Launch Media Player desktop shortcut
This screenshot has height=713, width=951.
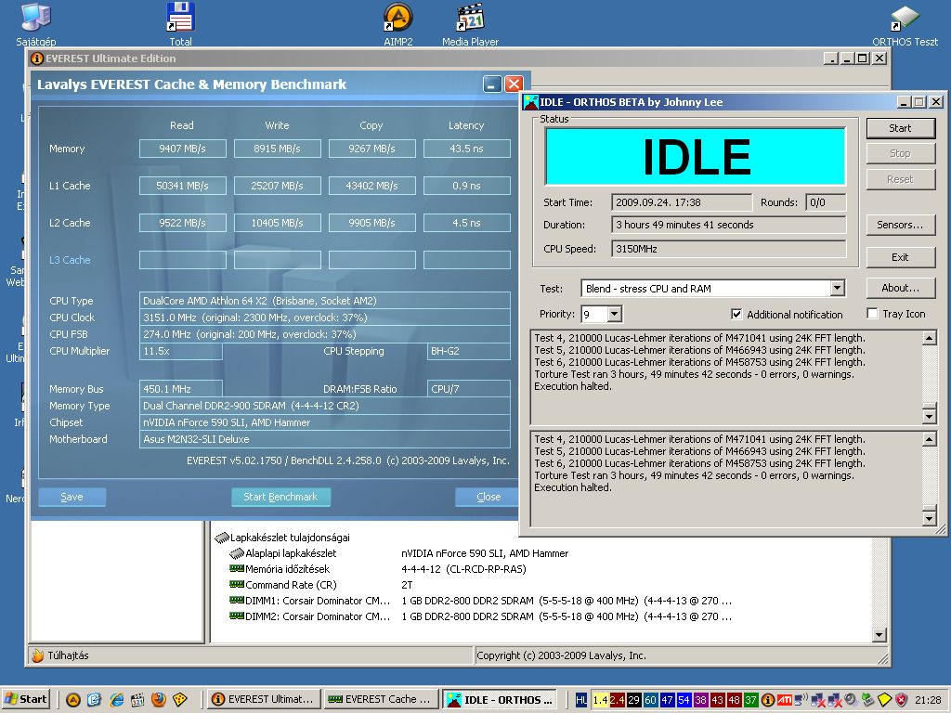point(470,23)
